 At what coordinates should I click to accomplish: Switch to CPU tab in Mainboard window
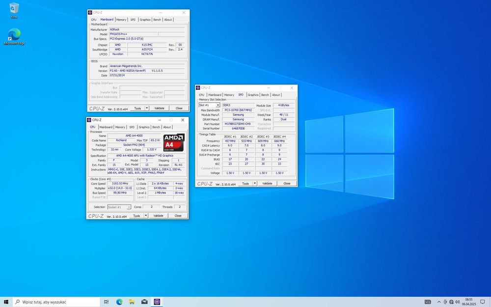[x=94, y=20]
